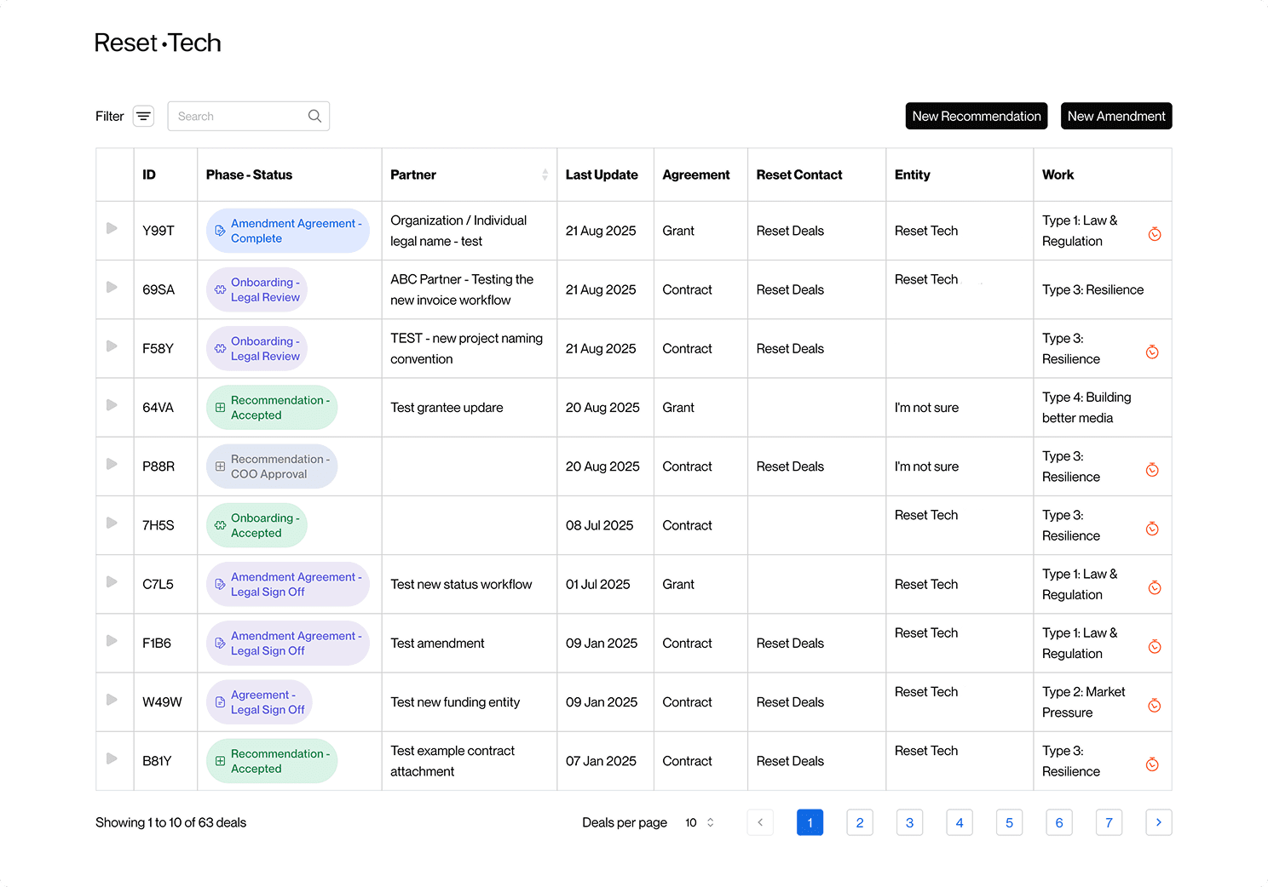Expand the F1B6 deal row
Screen dimensions: 1268x887
112,641
